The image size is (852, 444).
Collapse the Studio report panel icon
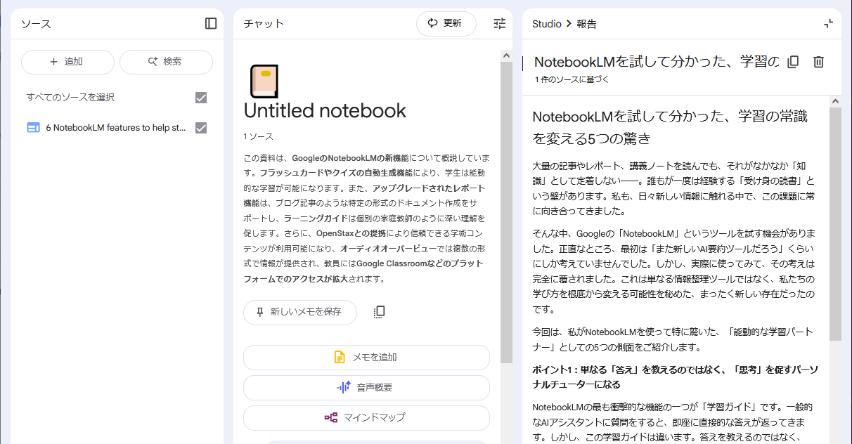(x=828, y=23)
